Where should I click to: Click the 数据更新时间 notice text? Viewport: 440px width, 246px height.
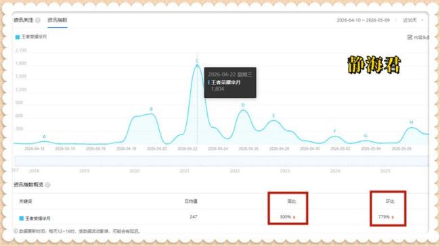80,231
